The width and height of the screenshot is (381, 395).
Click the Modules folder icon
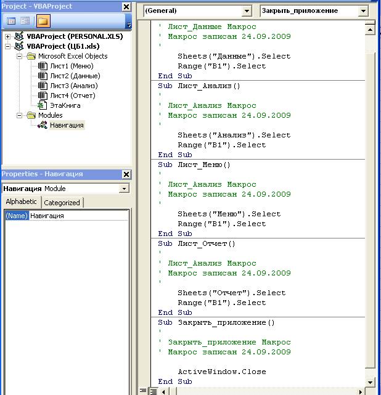[31, 115]
